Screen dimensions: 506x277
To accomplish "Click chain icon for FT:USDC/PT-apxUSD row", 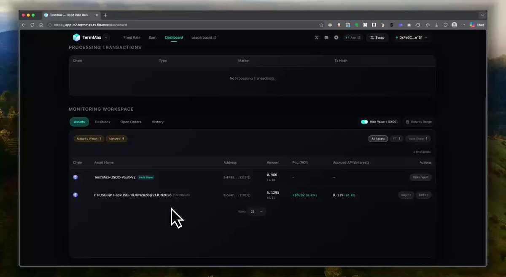I will pyautogui.click(x=75, y=195).
